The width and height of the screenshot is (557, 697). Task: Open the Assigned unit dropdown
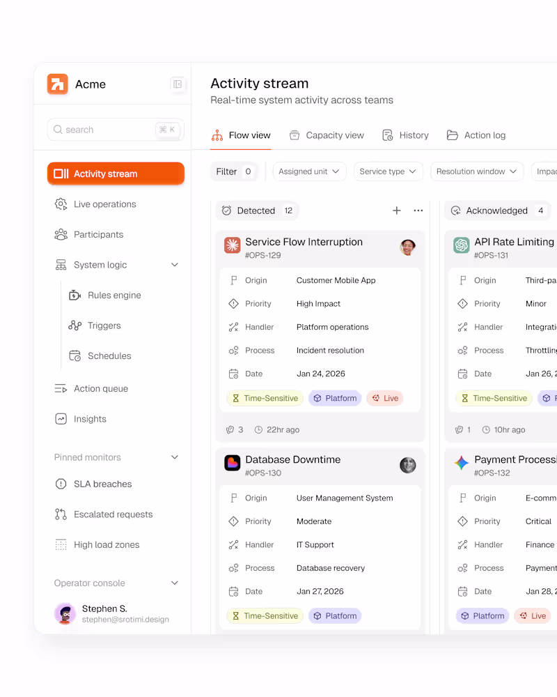pos(309,171)
